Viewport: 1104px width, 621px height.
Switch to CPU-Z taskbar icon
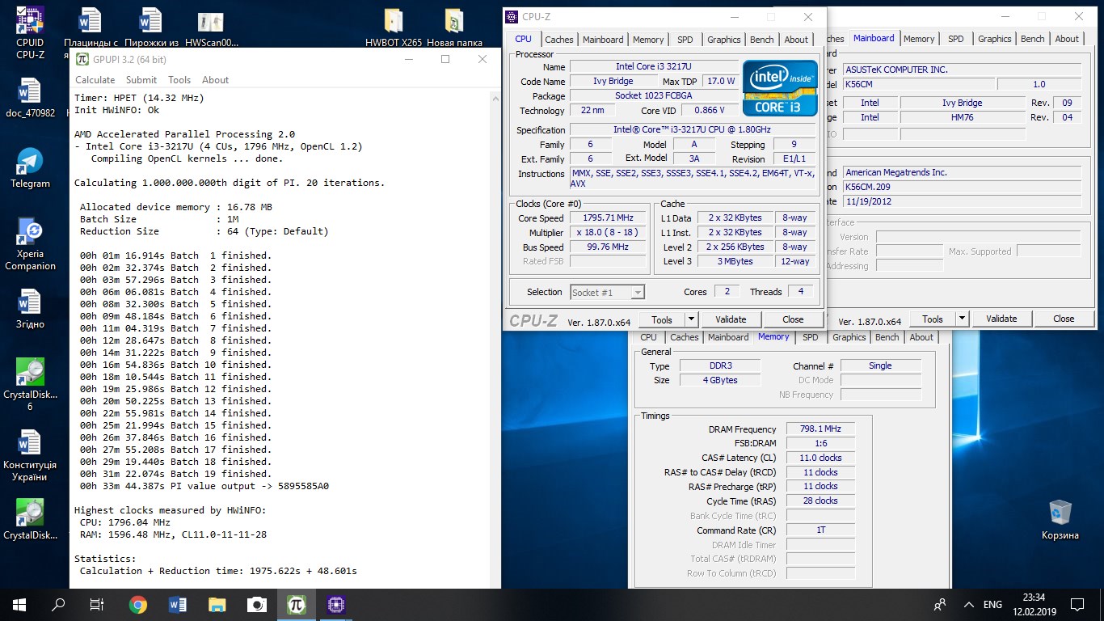pyautogui.click(x=335, y=604)
